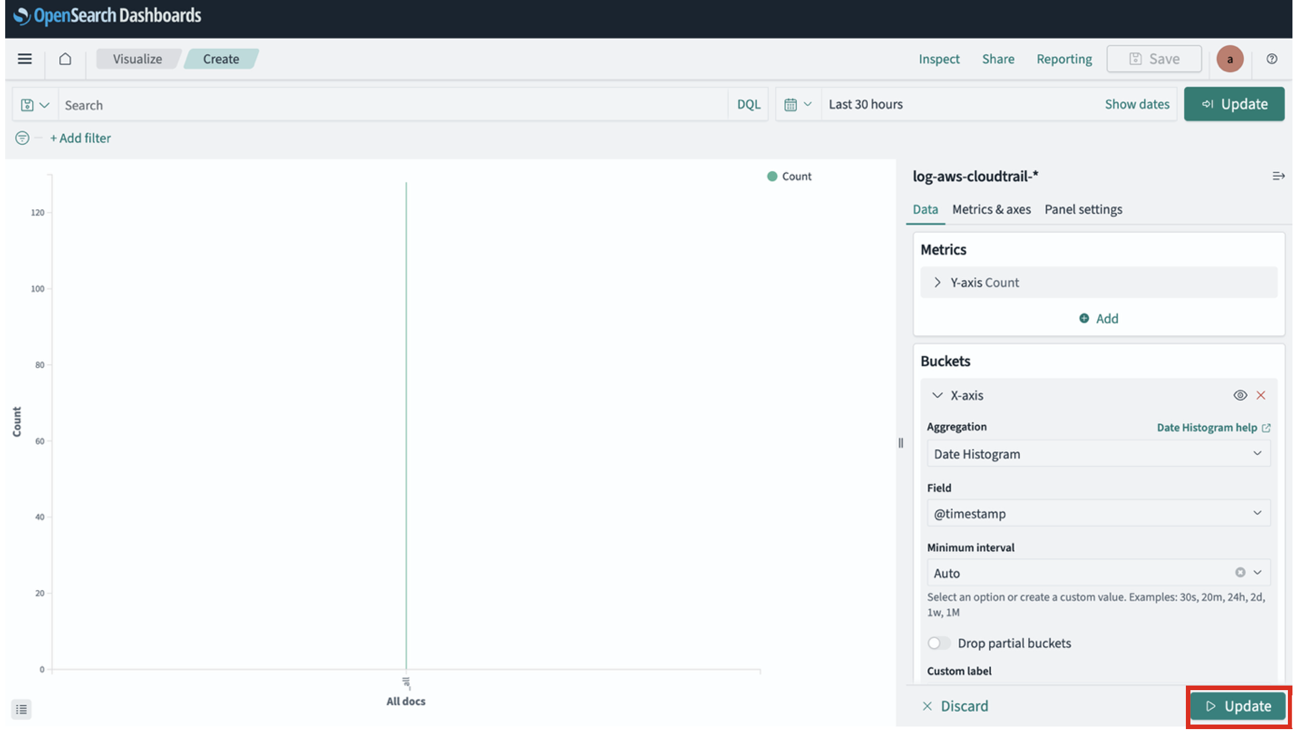The image size is (1297, 733).
Task: Collapse the editor side panel icon
Action: (x=1278, y=176)
